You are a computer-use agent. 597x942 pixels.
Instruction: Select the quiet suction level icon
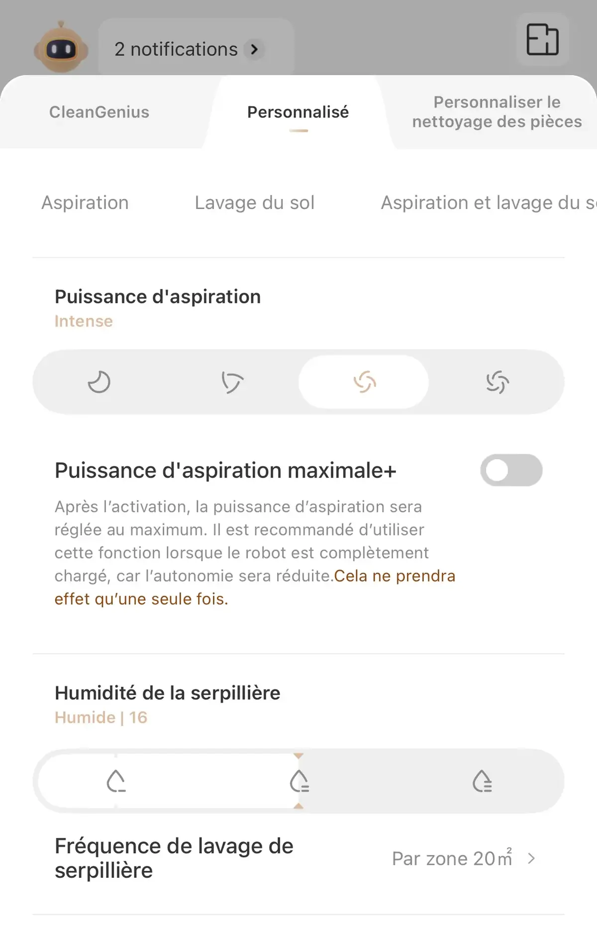[x=99, y=382]
